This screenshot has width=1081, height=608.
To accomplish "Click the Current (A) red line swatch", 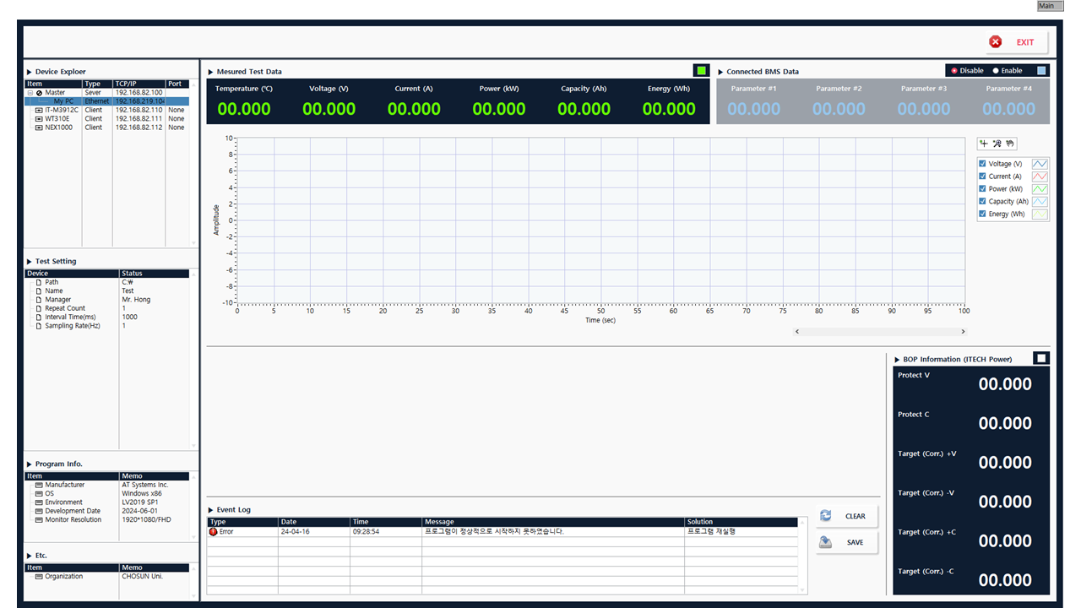I will pyautogui.click(x=1040, y=176).
